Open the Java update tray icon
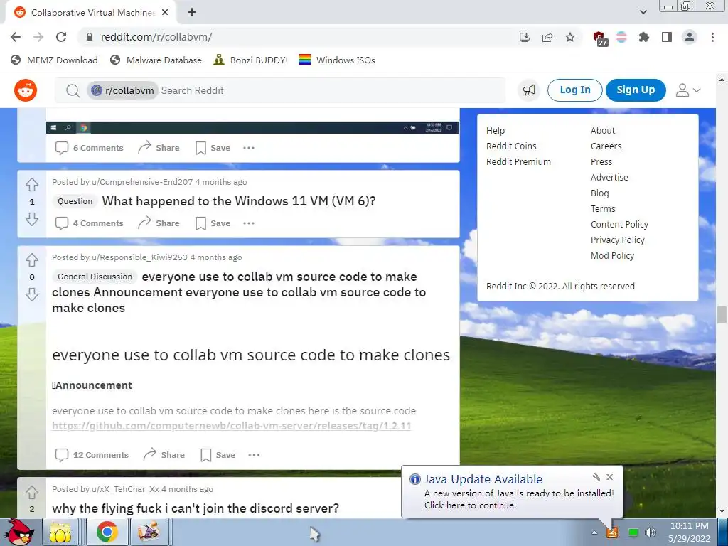 (612, 532)
